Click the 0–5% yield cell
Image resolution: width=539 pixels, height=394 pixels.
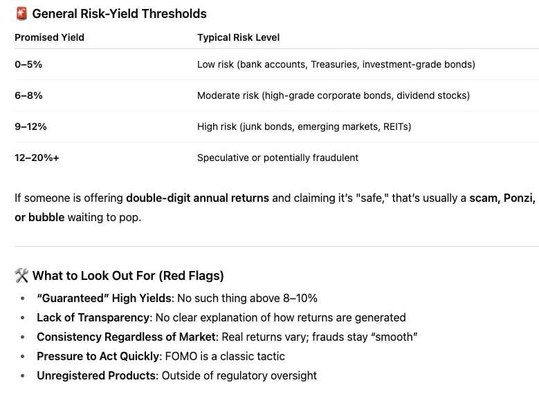tap(28, 64)
